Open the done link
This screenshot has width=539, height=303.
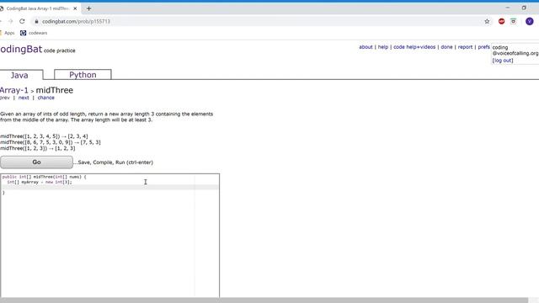pos(446,47)
